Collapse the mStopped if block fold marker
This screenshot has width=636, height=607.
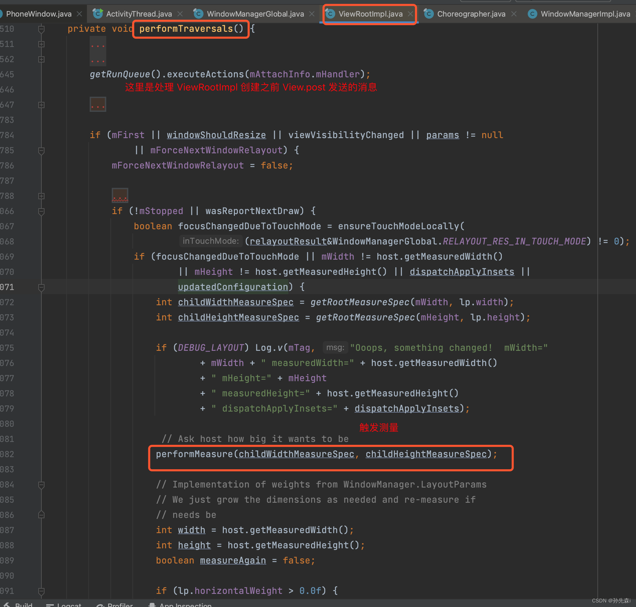pyautogui.click(x=41, y=212)
